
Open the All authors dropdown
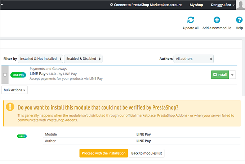(193, 59)
